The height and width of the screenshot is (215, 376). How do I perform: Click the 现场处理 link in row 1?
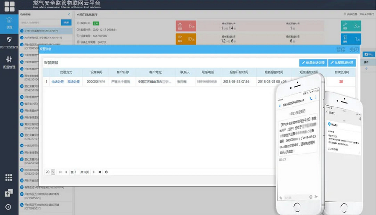click(74, 82)
